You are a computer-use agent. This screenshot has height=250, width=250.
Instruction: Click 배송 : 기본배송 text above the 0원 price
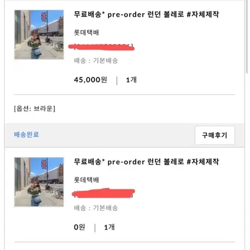[x=96, y=208]
